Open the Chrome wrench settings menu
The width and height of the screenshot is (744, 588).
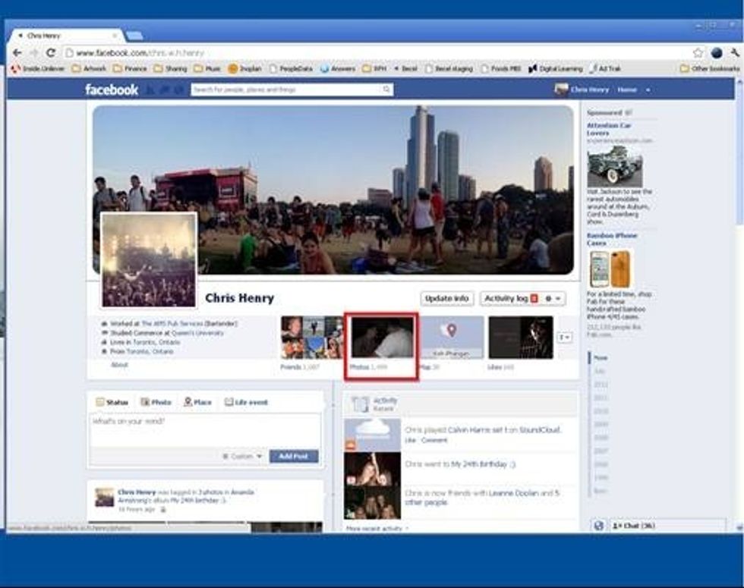tap(735, 52)
